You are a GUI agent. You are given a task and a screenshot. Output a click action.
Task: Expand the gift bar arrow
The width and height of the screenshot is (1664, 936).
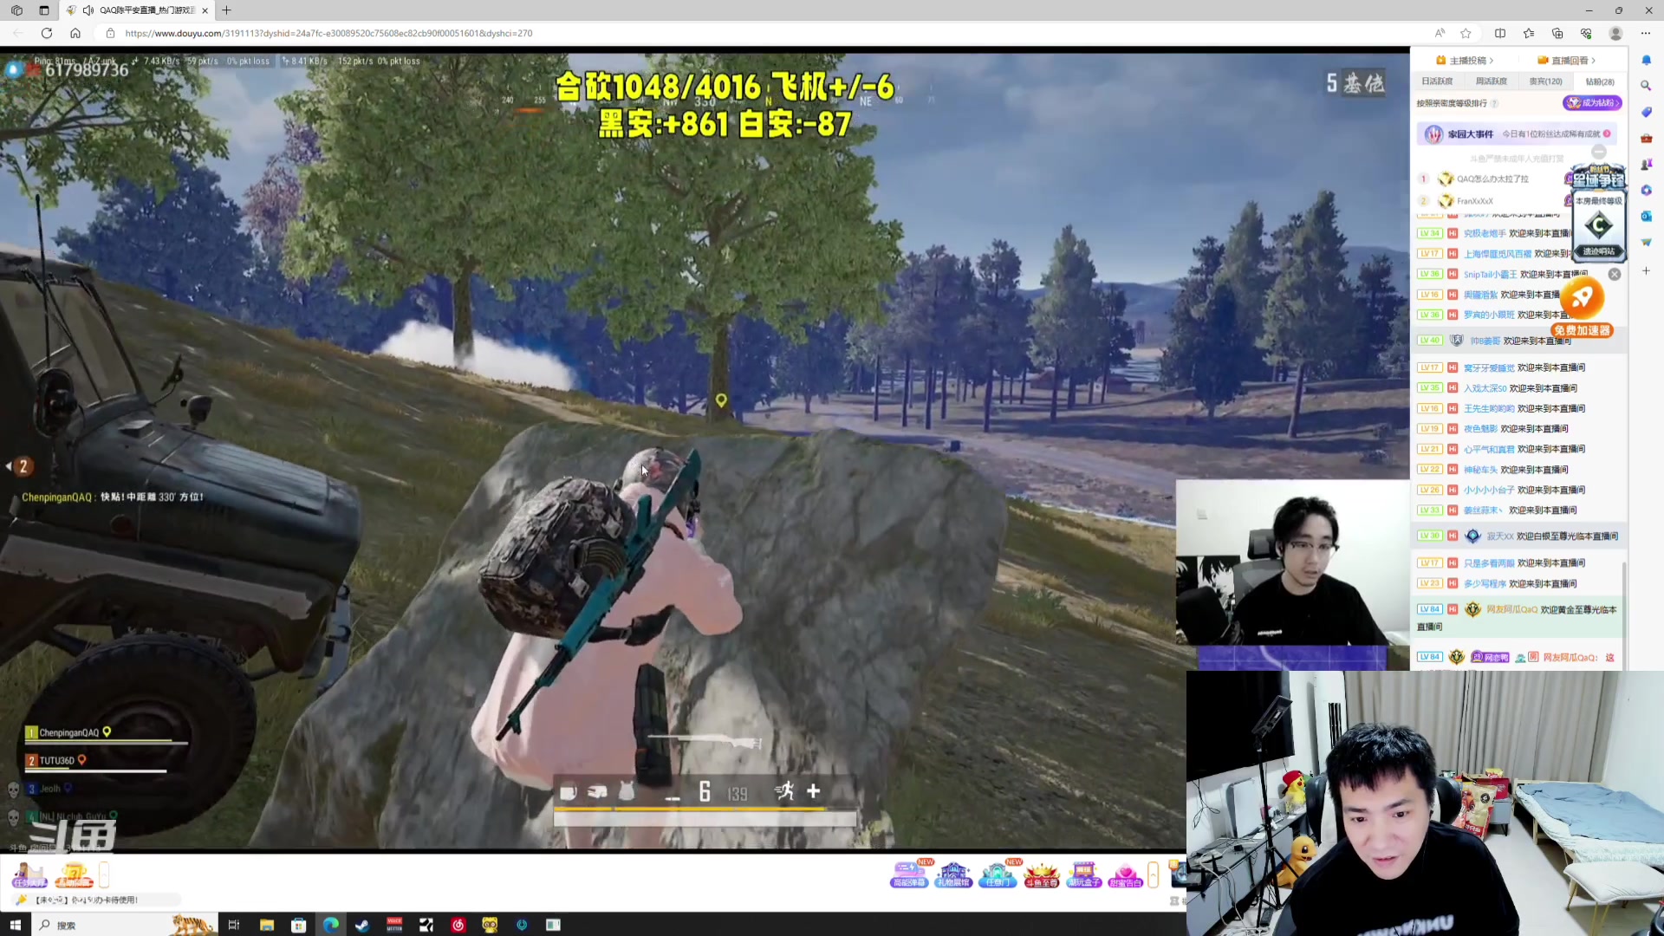tap(1154, 874)
